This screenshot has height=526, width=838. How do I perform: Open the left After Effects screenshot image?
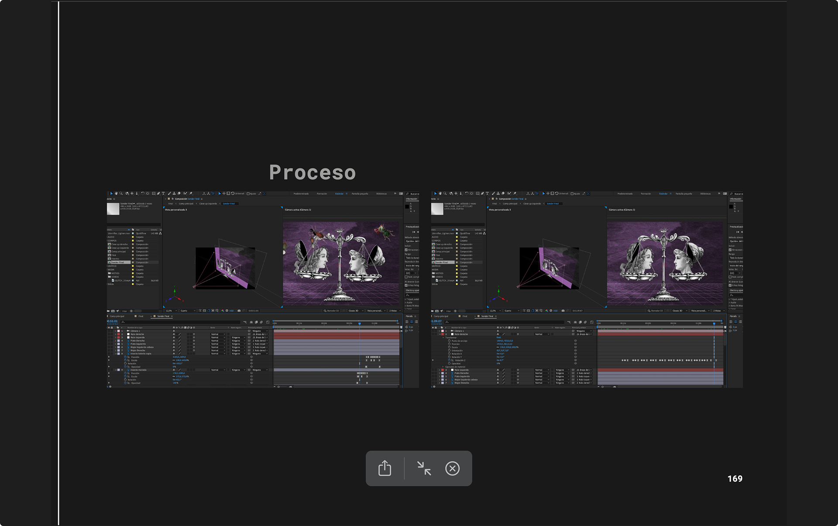(263, 290)
